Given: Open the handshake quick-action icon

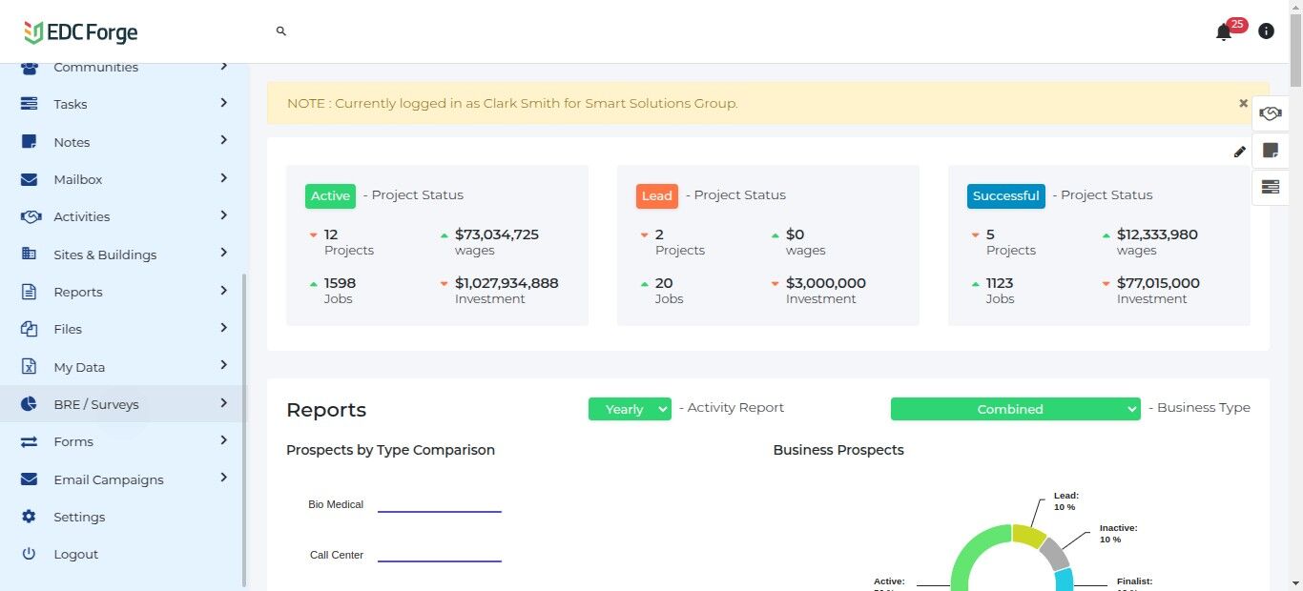Looking at the screenshot, I should coord(1270,113).
